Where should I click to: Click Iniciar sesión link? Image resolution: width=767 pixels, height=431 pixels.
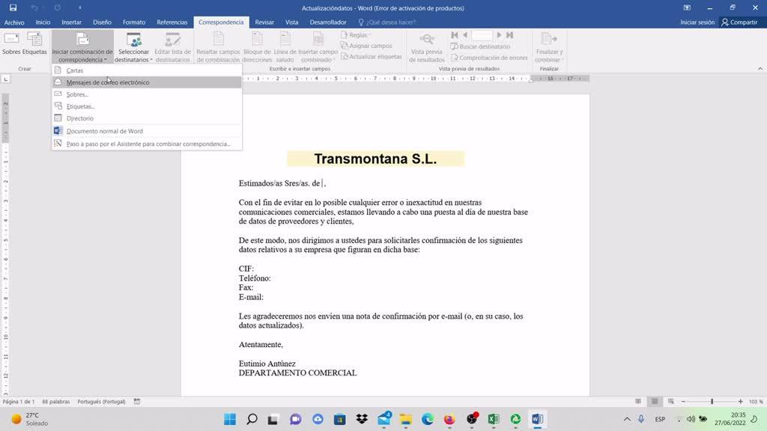(697, 22)
